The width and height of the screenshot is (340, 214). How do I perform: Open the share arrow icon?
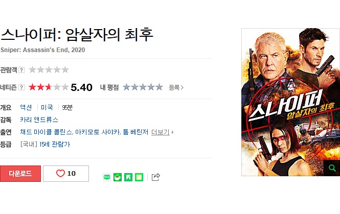[156, 177]
